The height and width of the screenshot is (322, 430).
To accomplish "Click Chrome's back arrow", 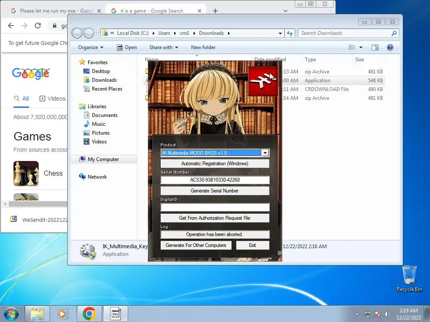I will click(x=11, y=26).
